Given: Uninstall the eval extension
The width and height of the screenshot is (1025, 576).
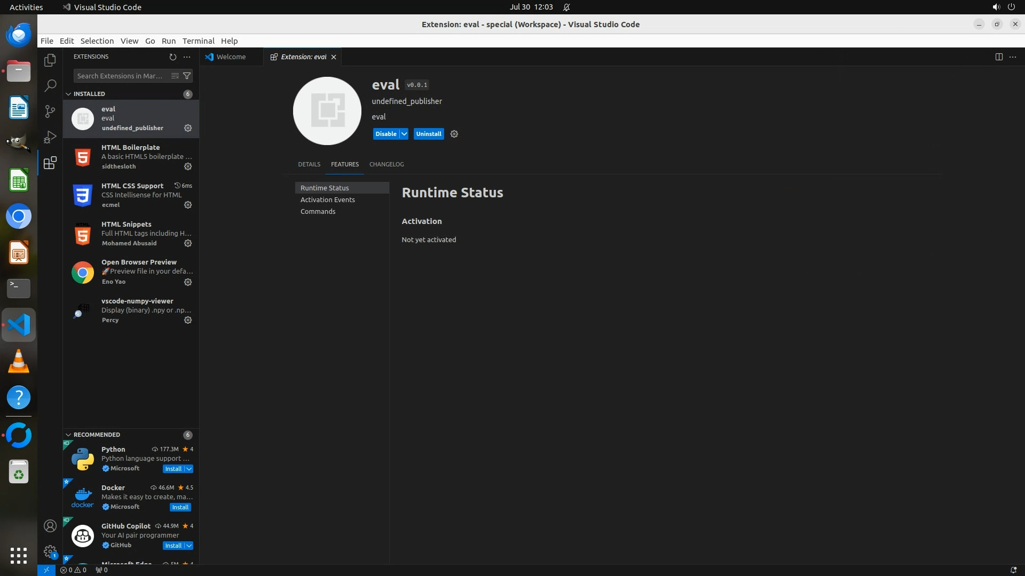Looking at the screenshot, I should 429,134.
